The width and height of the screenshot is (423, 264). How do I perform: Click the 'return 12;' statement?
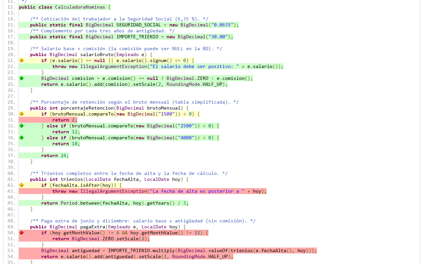click(66, 132)
